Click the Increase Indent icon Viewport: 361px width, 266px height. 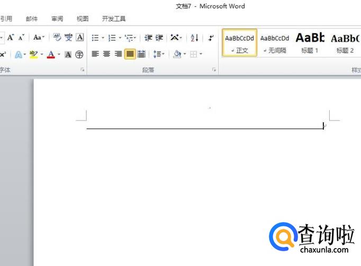(159, 38)
